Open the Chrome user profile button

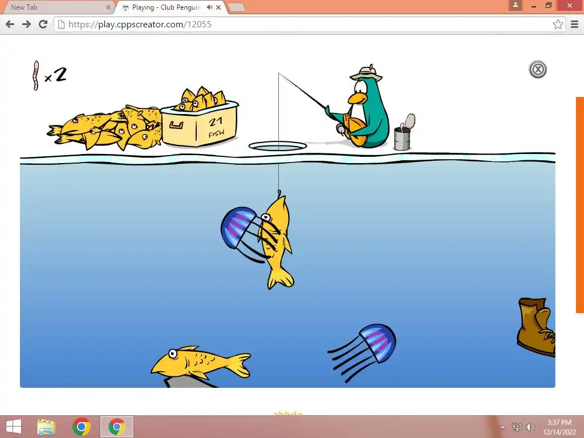(x=516, y=5)
